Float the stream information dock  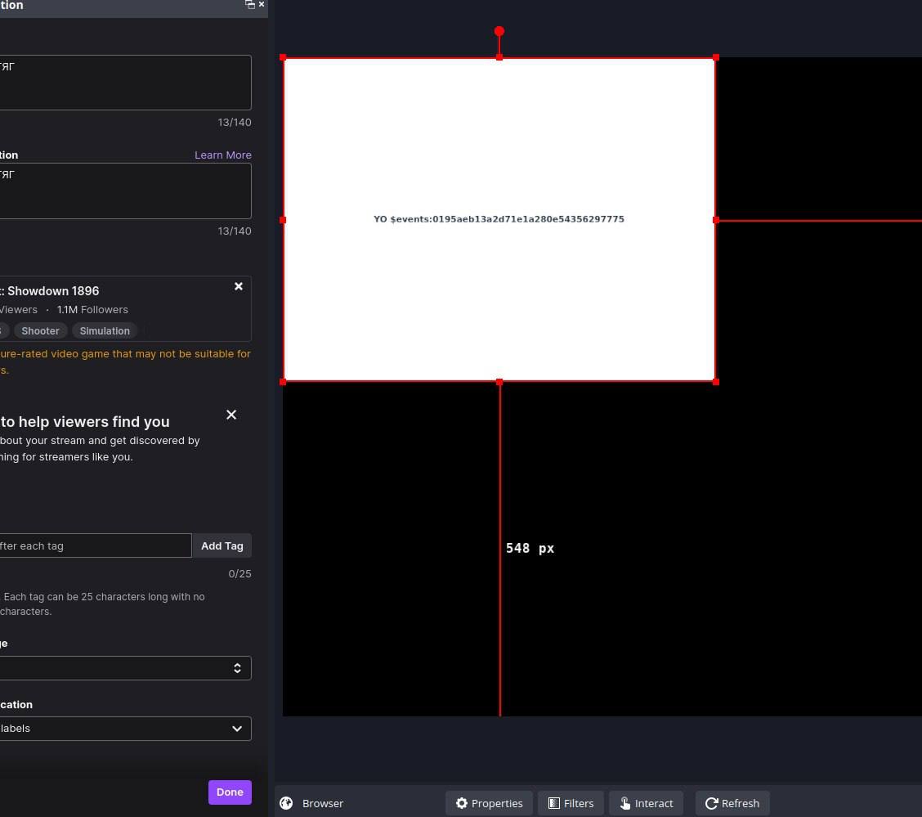pos(250,5)
